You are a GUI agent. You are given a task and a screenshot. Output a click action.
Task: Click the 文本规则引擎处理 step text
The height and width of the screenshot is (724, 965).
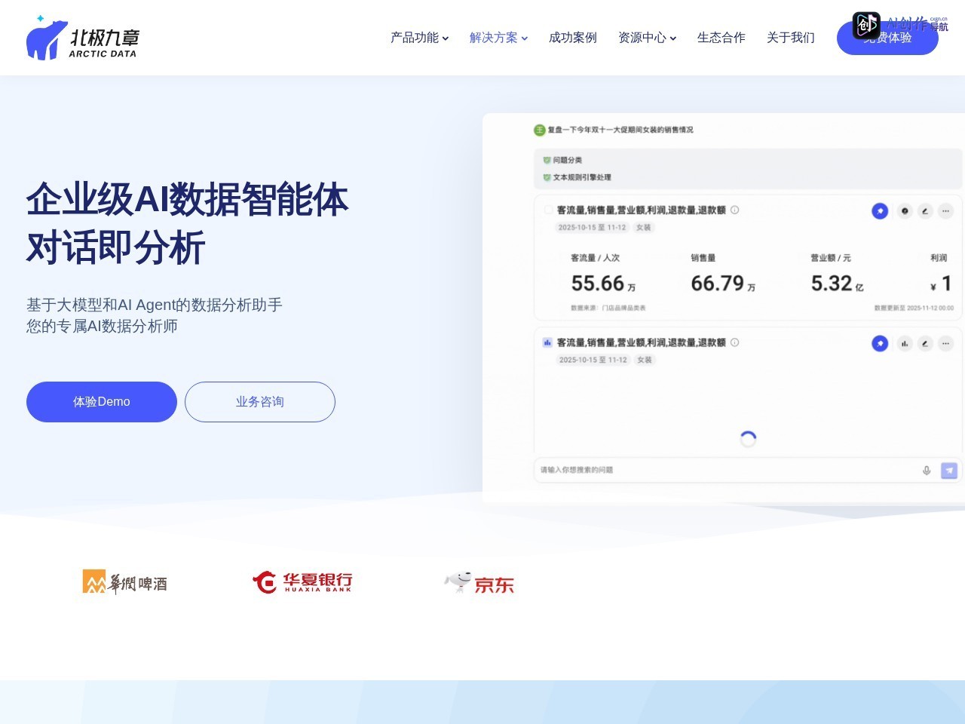pyautogui.click(x=582, y=177)
